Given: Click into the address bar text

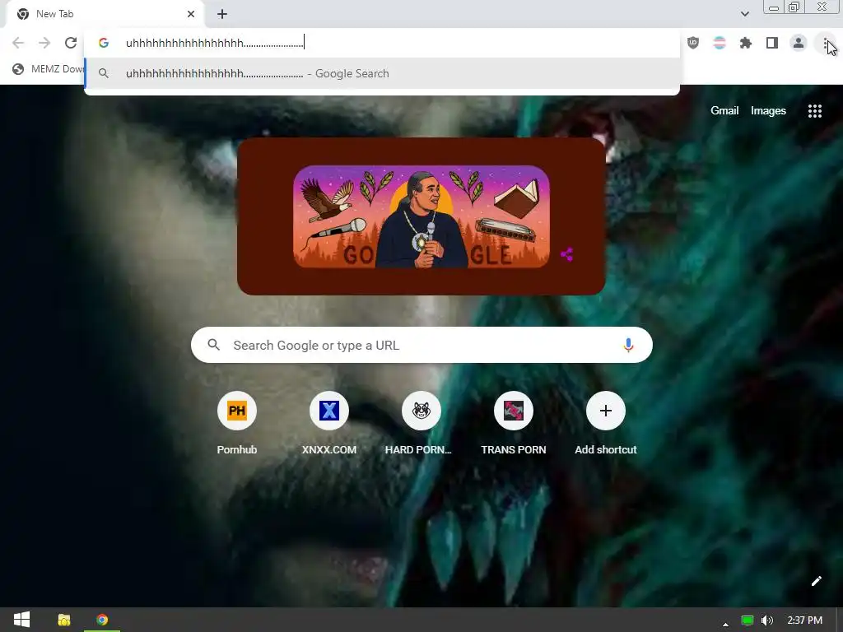Looking at the screenshot, I should (215, 43).
